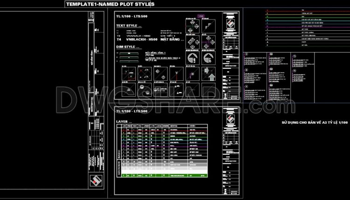The image size is (350, 200).
Task: Click the DIM STYLE heading
Action: click(x=127, y=47)
